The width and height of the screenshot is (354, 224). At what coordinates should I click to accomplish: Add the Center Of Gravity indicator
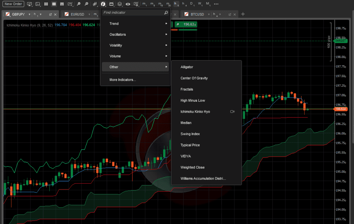point(206,78)
